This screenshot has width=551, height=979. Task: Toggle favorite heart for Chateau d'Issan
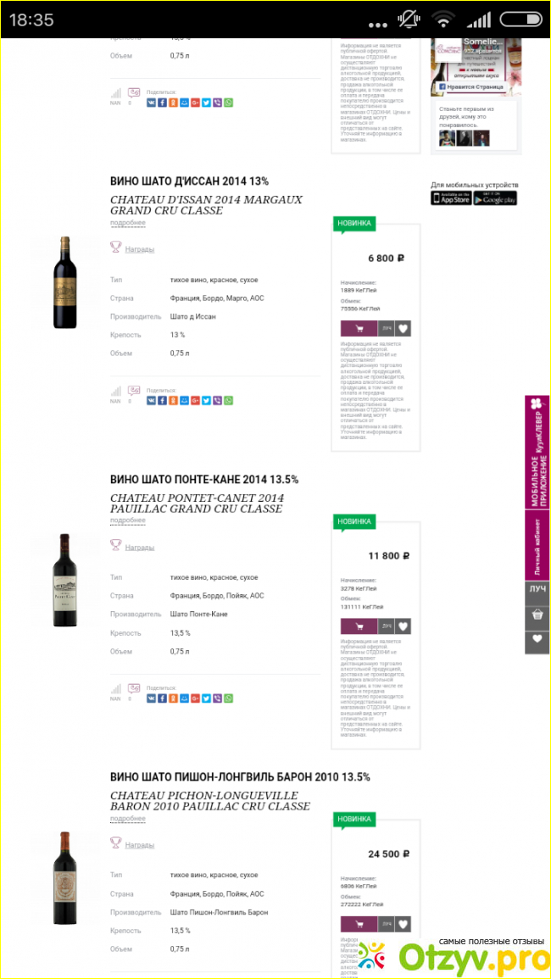click(x=404, y=328)
